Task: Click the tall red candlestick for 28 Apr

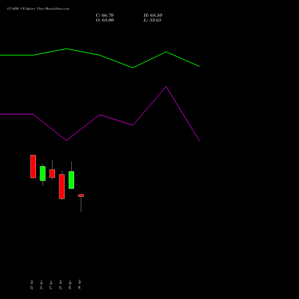Action: pyautogui.click(x=62, y=187)
